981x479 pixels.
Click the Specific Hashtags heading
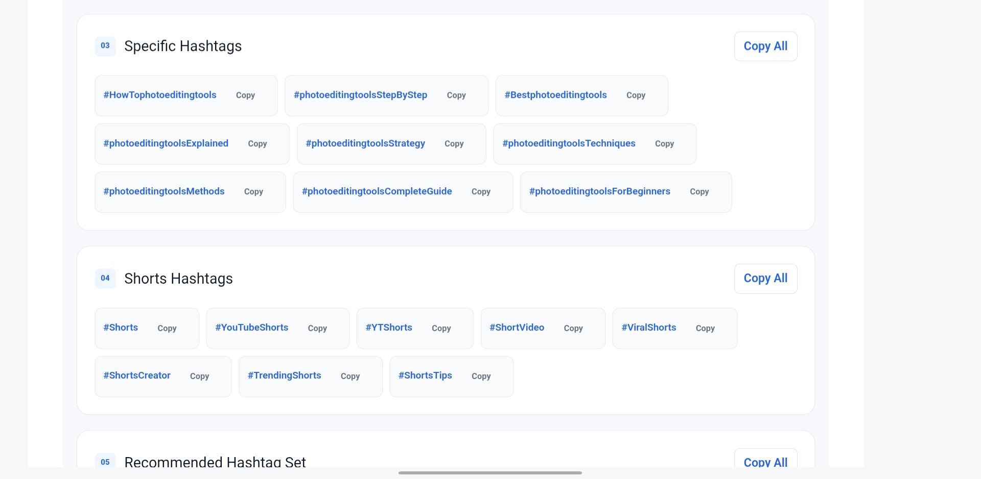[x=183, y=46]
